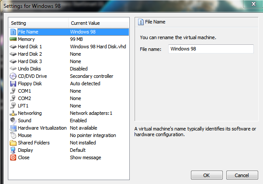The width and height of the screenshot is (263, 184).
Task: Click the CD/DVD Drive disc icon
Action: [13, 76]
